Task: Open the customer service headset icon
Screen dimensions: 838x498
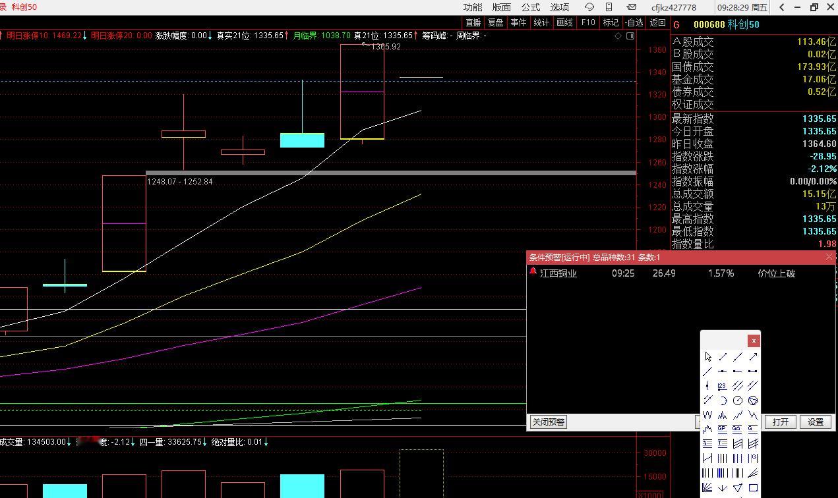Action: [589, 7]
